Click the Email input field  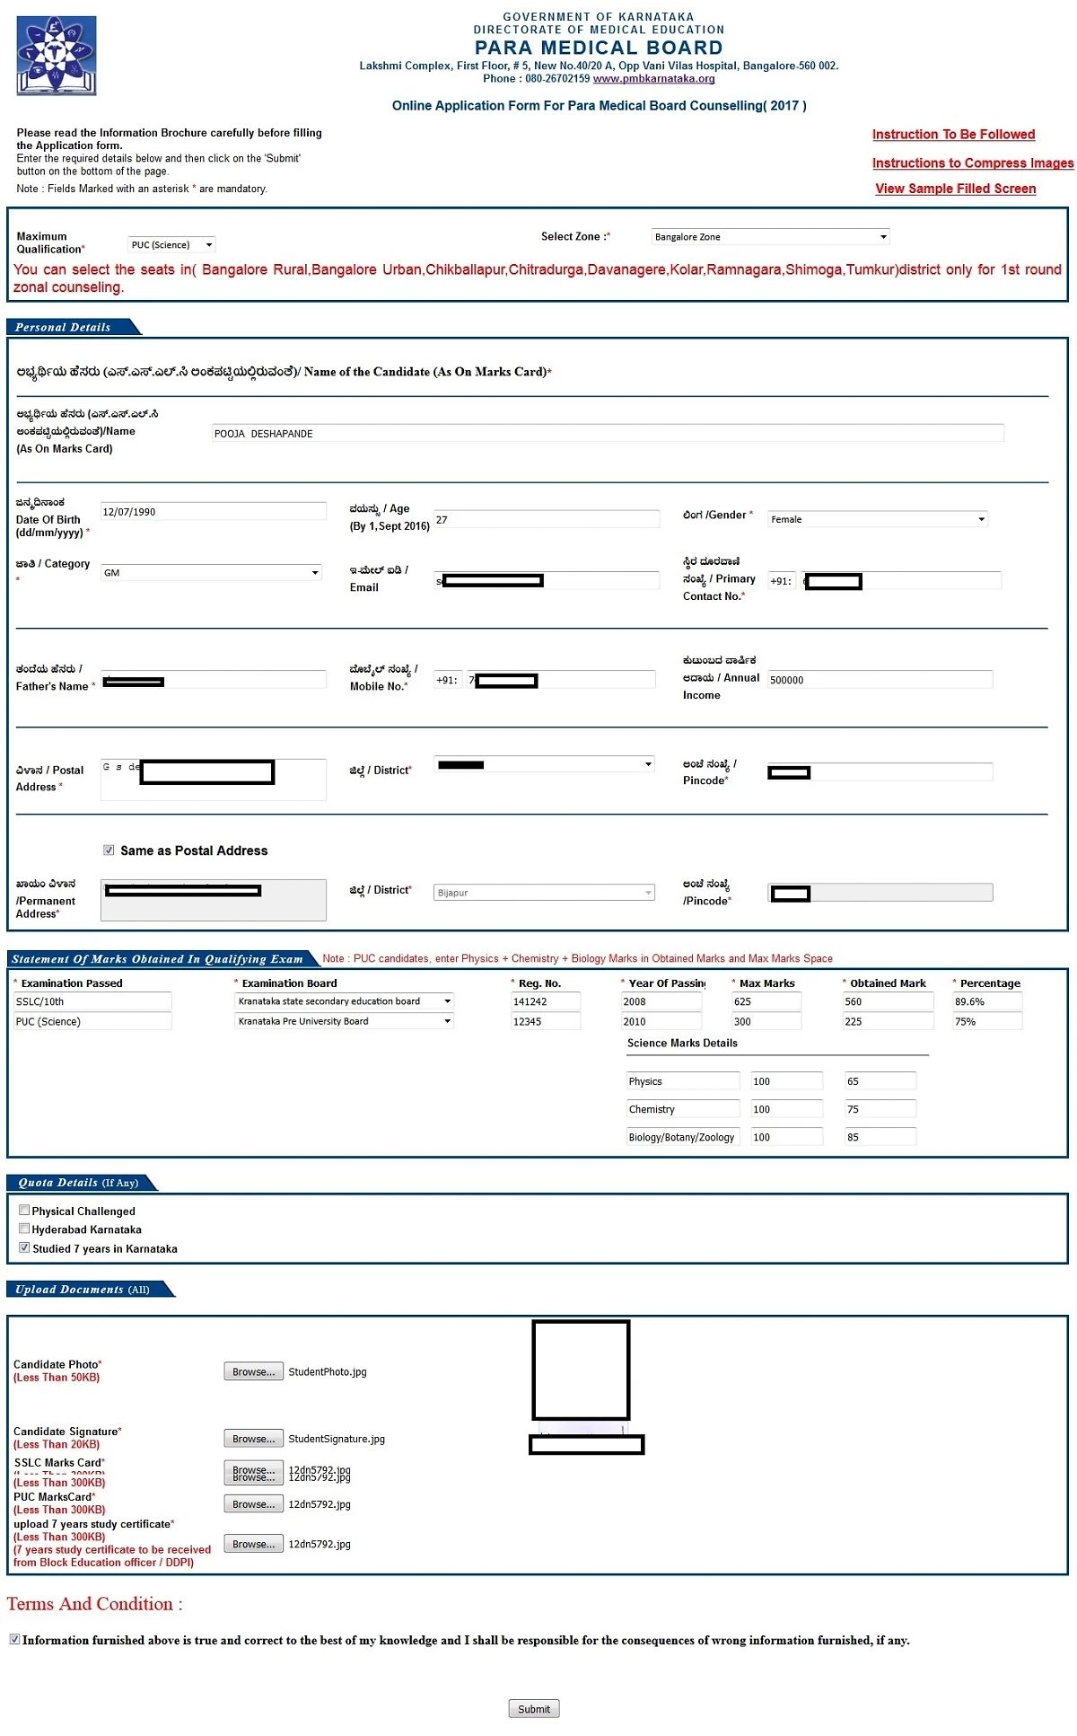tap(547, 581)
